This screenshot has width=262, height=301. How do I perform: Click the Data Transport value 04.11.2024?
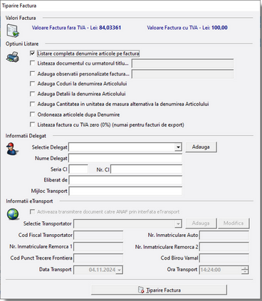102,270
